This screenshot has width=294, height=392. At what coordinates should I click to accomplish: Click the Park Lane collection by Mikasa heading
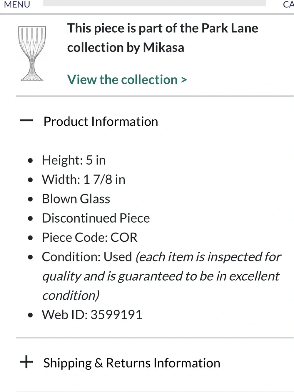(x=163, y=38)
